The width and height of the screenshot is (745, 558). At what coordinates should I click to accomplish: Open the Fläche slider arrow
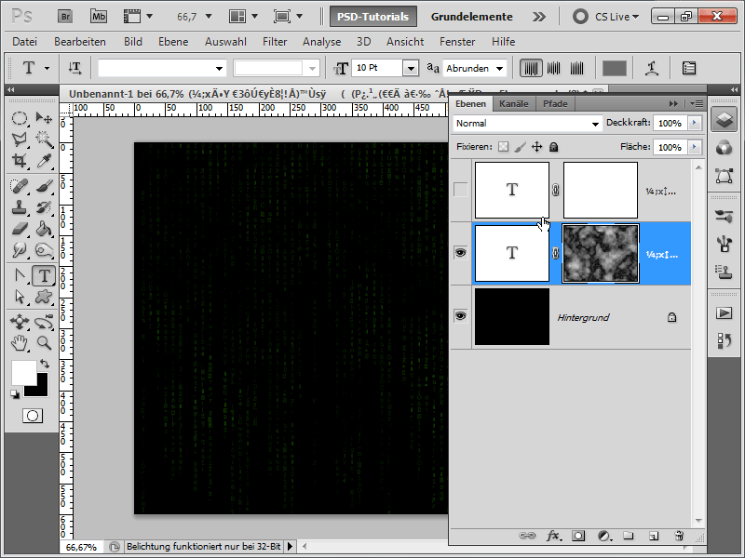pyautogui.click(x=695, y=147)
